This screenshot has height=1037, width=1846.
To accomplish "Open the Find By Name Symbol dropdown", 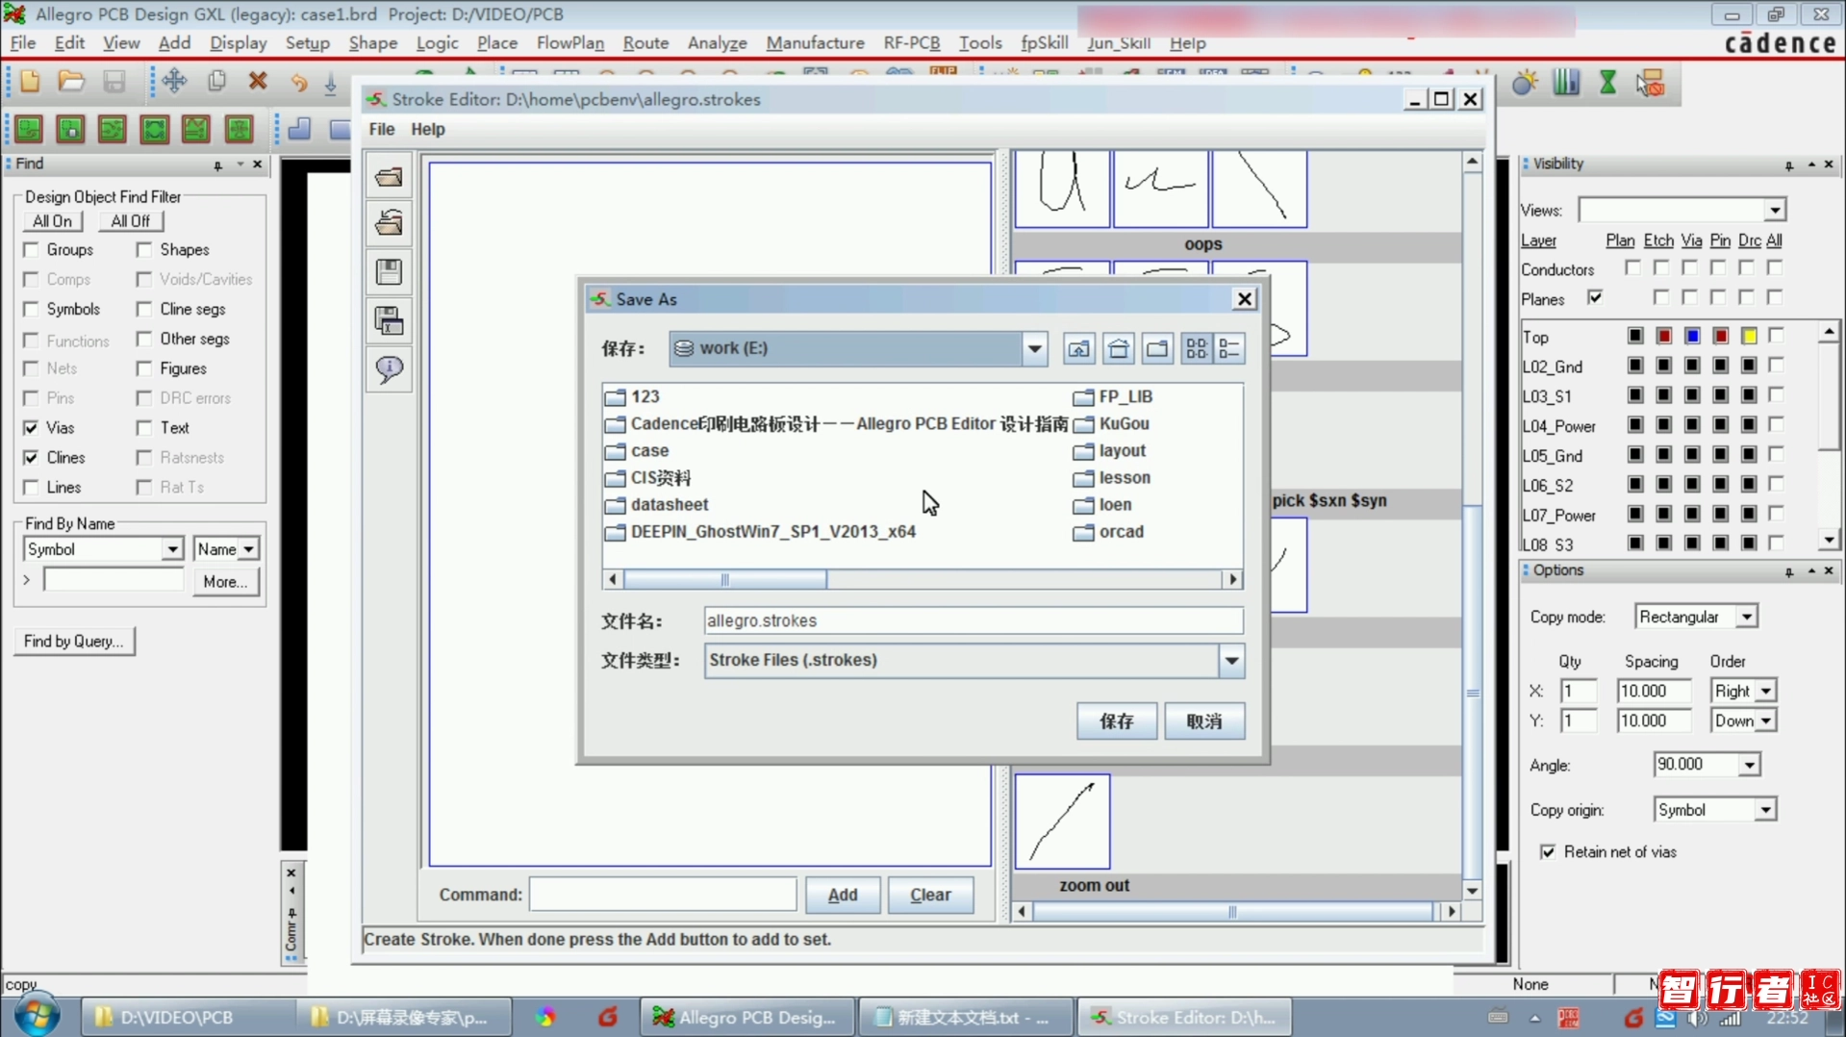I will (172, 549).
